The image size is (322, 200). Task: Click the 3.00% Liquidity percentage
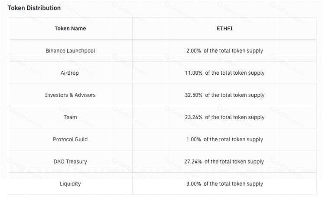pyautogui.click(x=193, y=184)
